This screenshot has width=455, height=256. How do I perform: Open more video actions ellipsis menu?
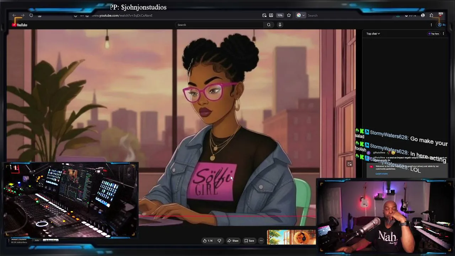tap(261, 241)
